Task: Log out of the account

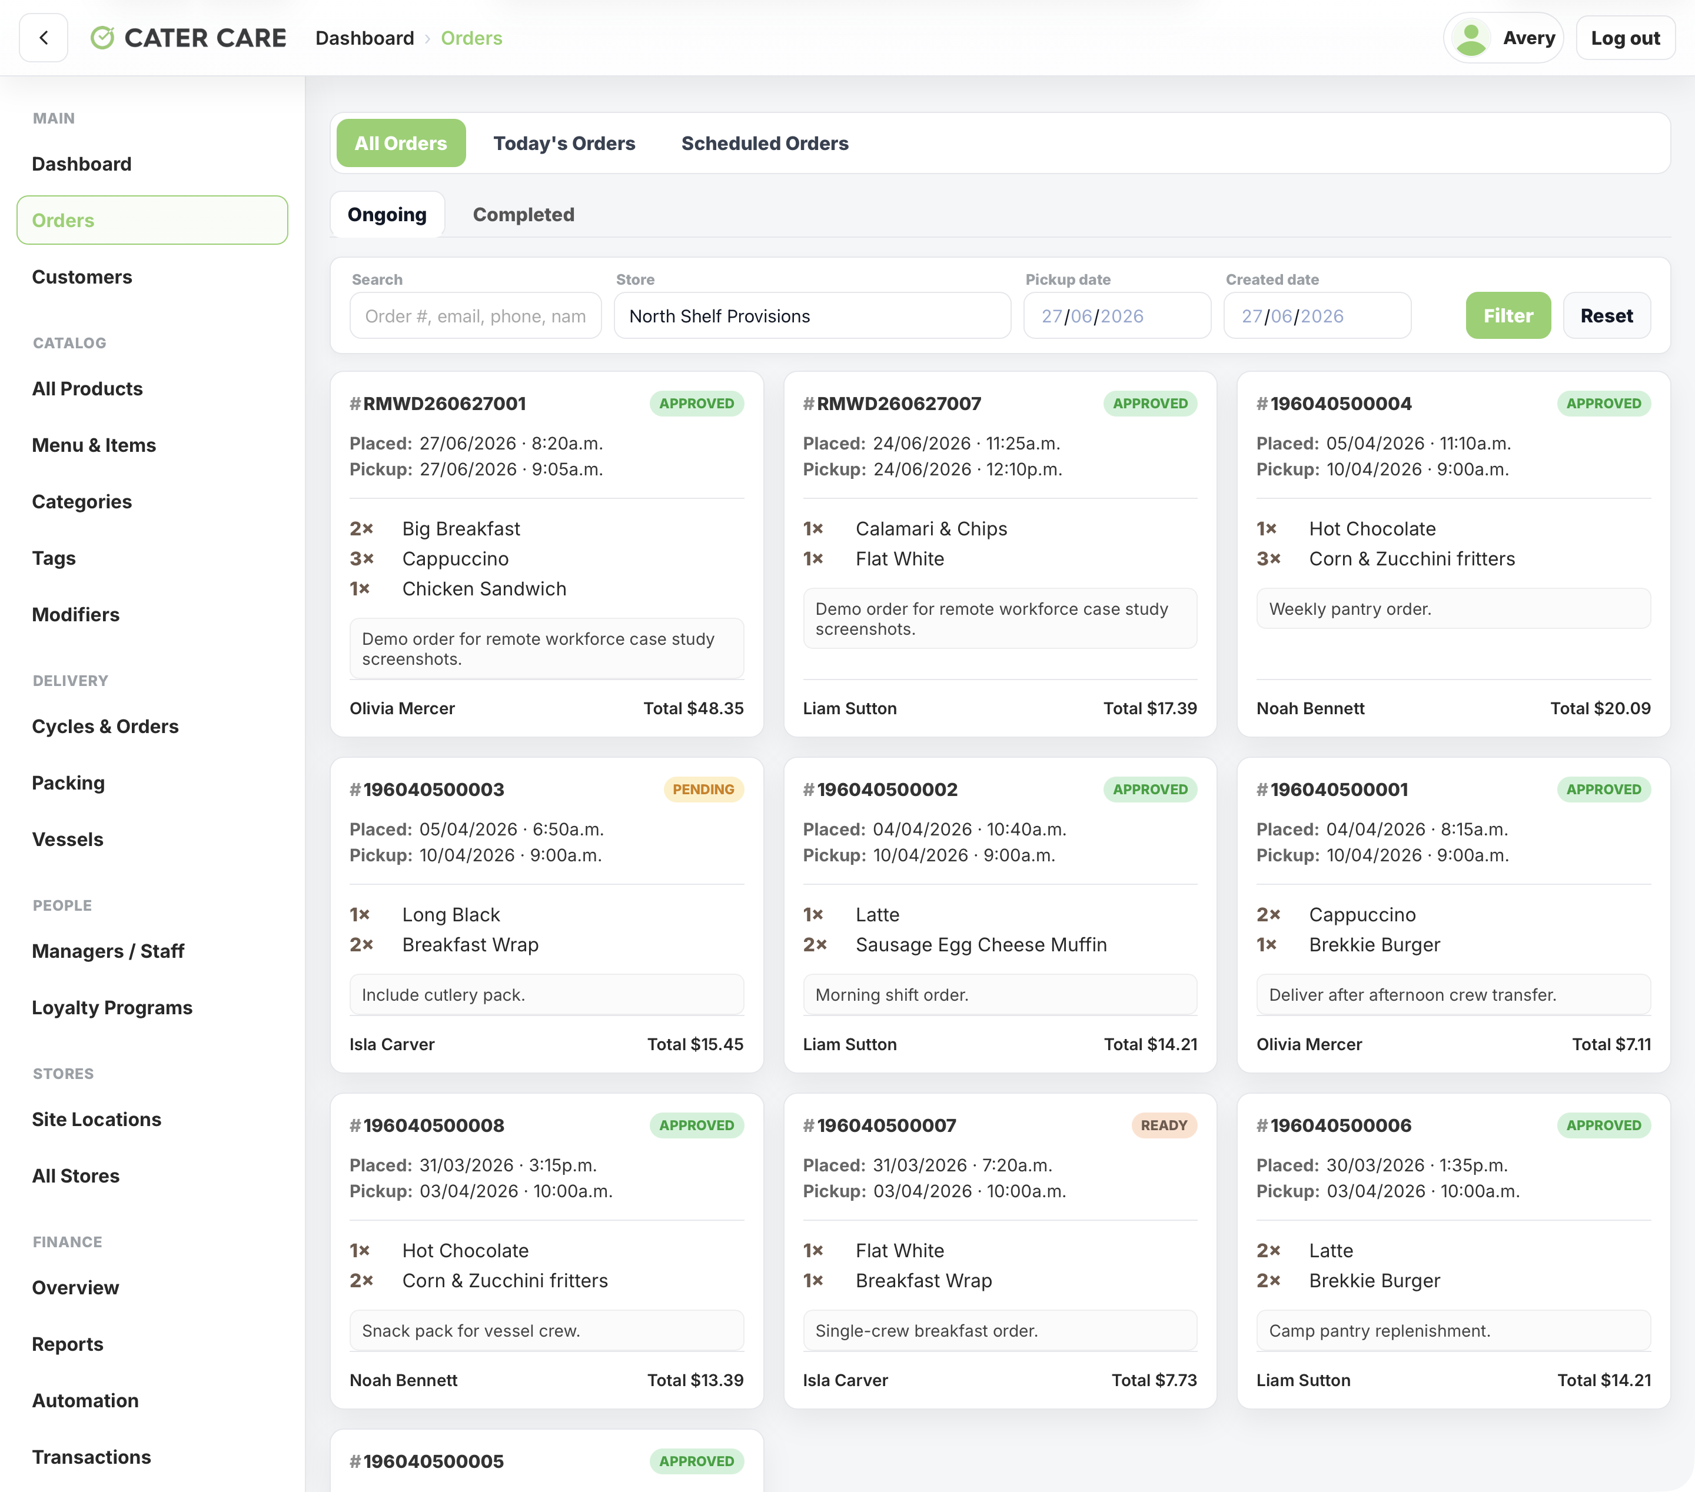Action: point(1624,38)
